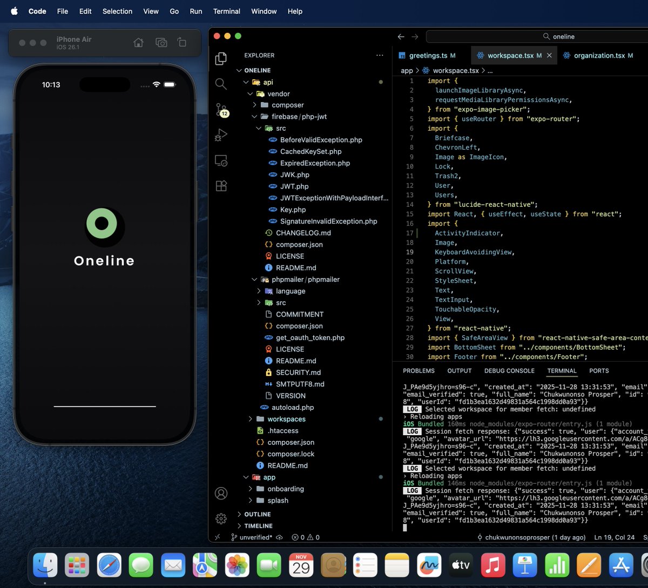Open the Explorer view in activity bar

221,58
